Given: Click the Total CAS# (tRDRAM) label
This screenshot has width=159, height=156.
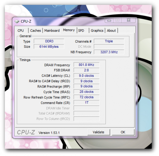Looking at the screenshot, I should (x=54, y=113).
